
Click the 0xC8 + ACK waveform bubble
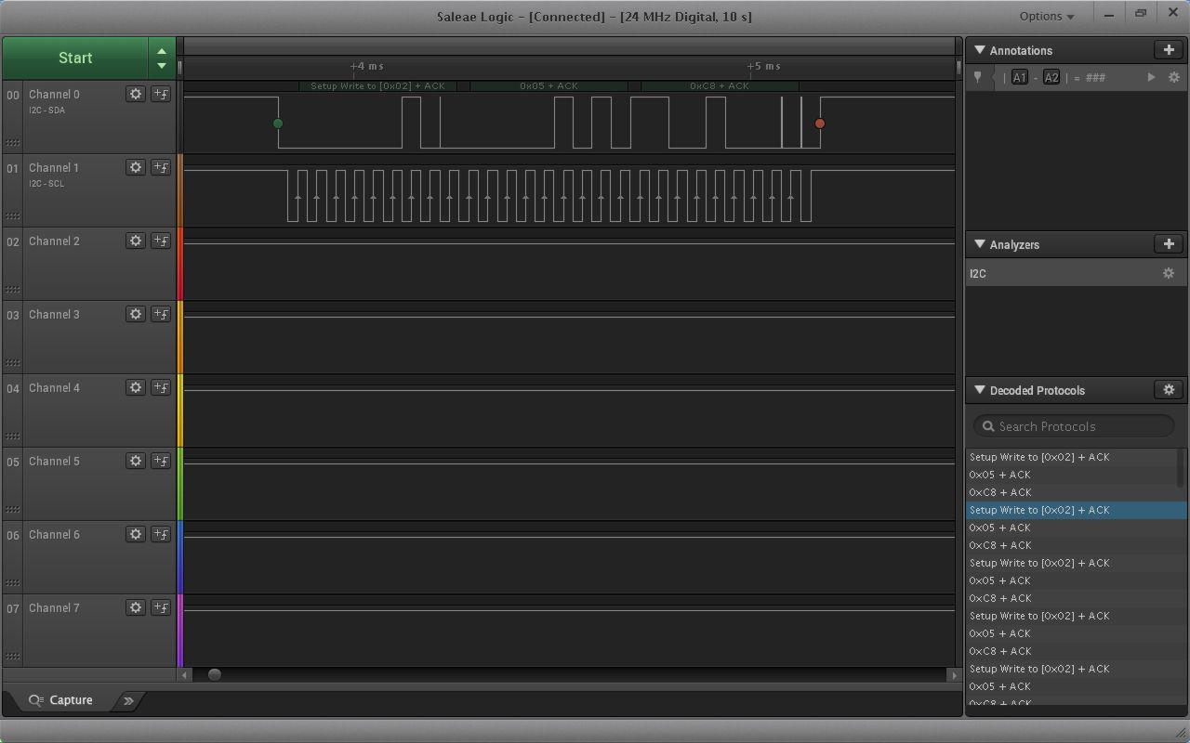(x=720, y=86)
